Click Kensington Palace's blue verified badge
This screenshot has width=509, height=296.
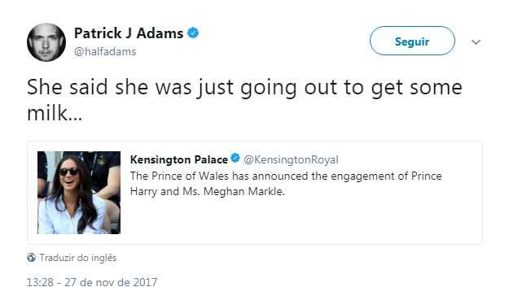(235, 159)
